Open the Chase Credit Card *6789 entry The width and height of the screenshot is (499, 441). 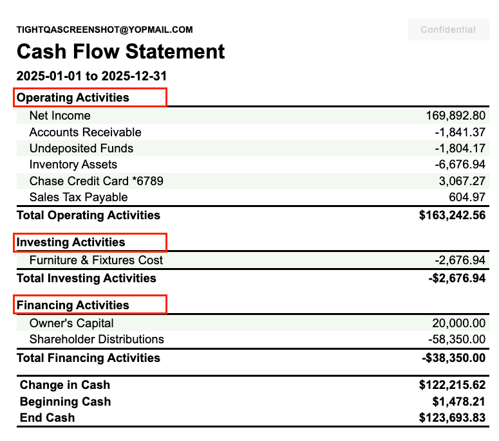96,181
